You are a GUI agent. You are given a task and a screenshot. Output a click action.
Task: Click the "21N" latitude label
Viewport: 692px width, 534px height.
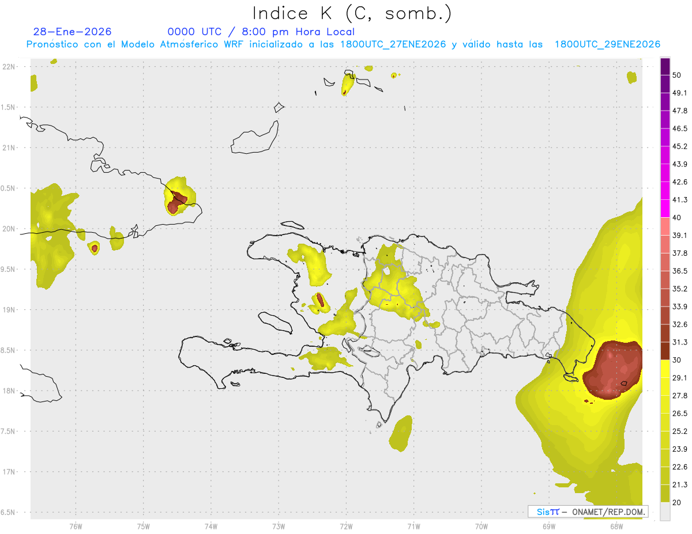click(x=9, y=147)
